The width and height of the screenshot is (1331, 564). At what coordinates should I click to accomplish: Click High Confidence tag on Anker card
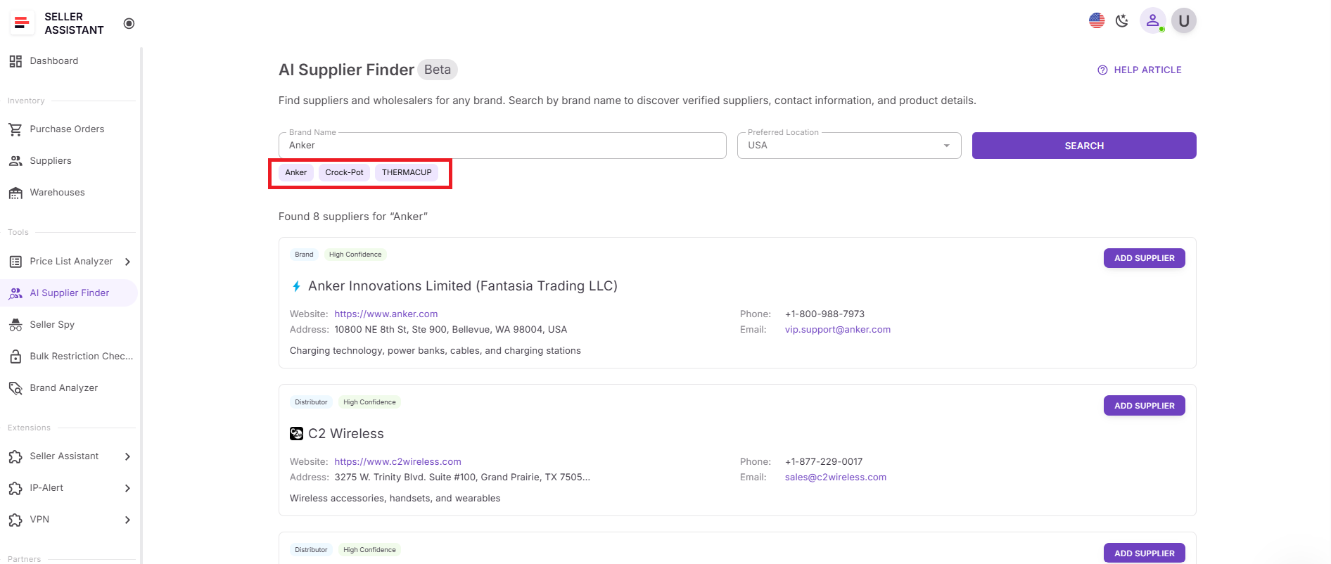click(x=355, y=255)
